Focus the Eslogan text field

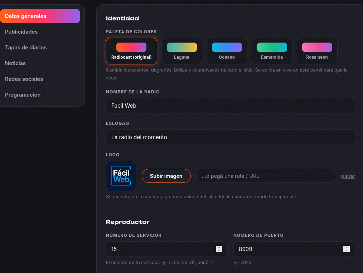(x=230, y=137)
